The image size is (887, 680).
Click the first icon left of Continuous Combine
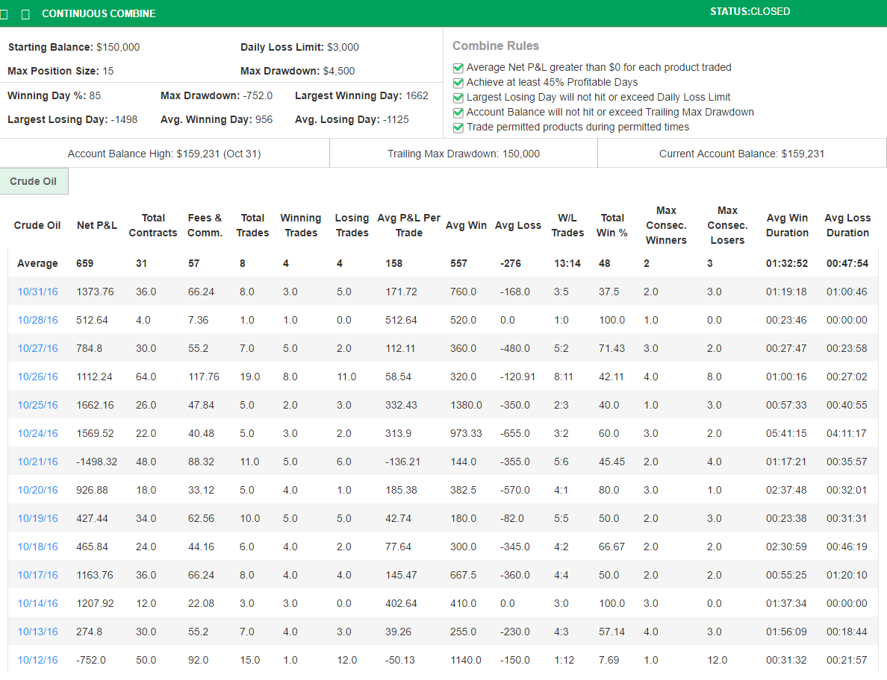coord(5,14)
